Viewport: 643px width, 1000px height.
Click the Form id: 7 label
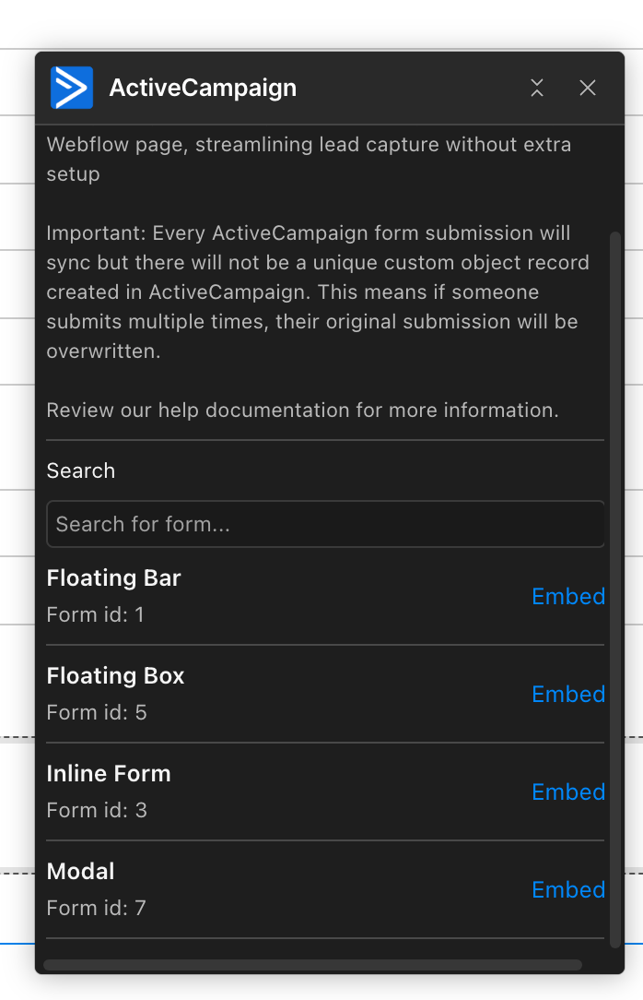(x=95, y=907)
